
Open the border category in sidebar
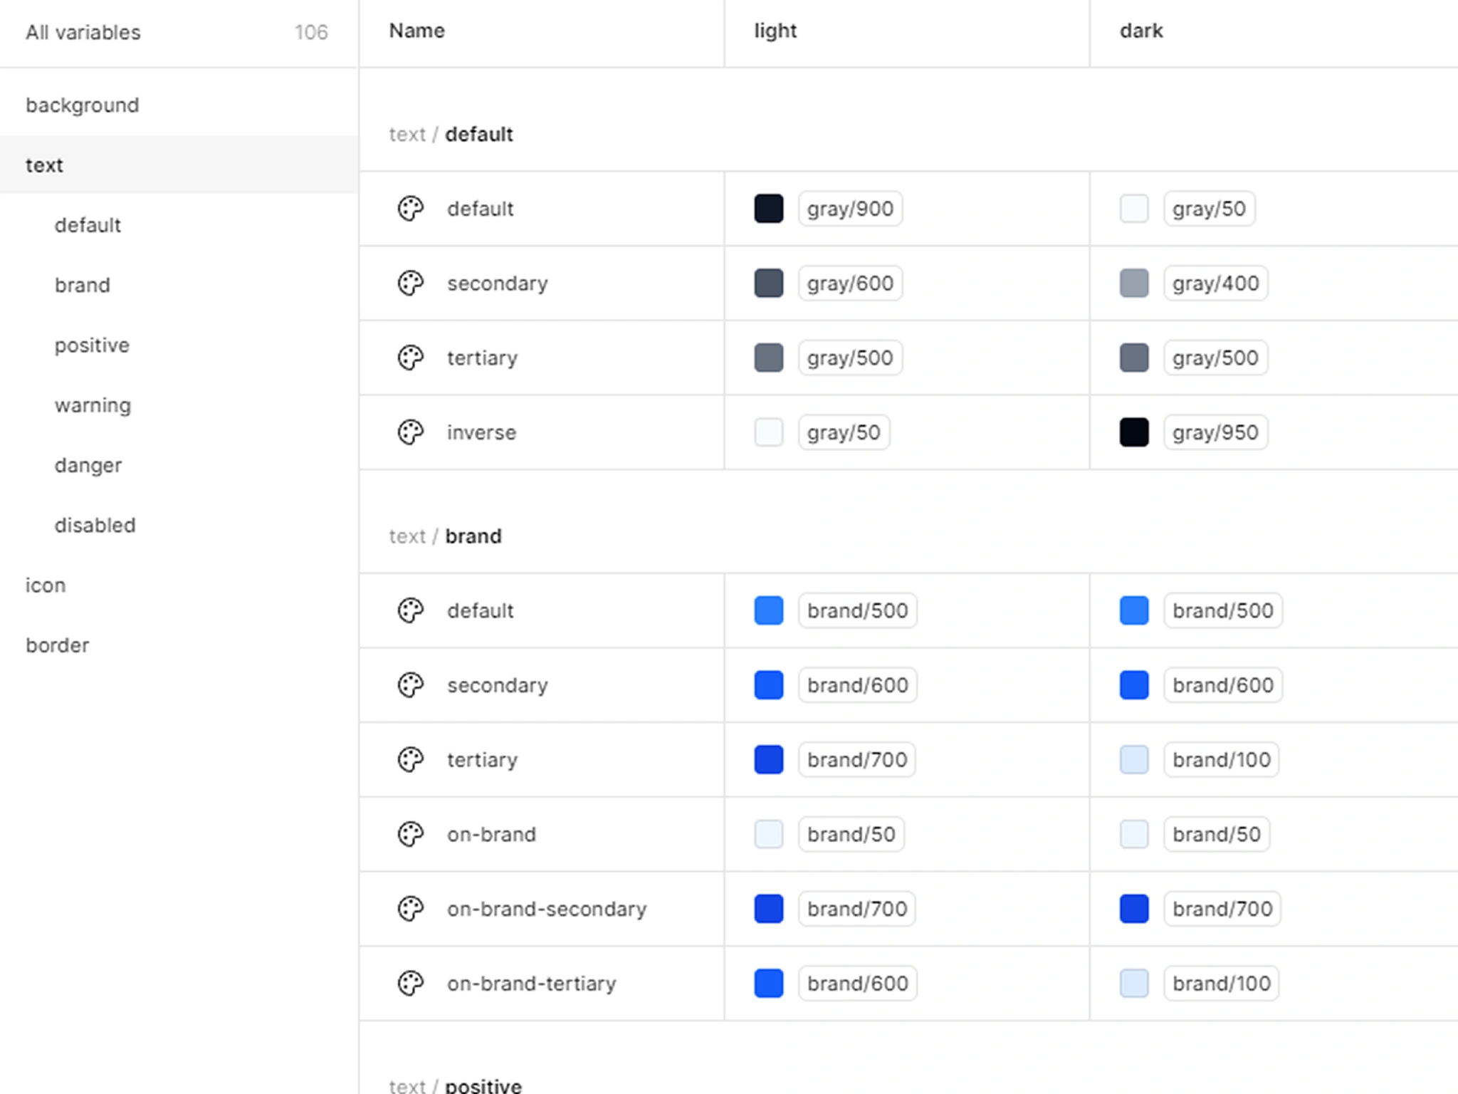pos(57,645)
